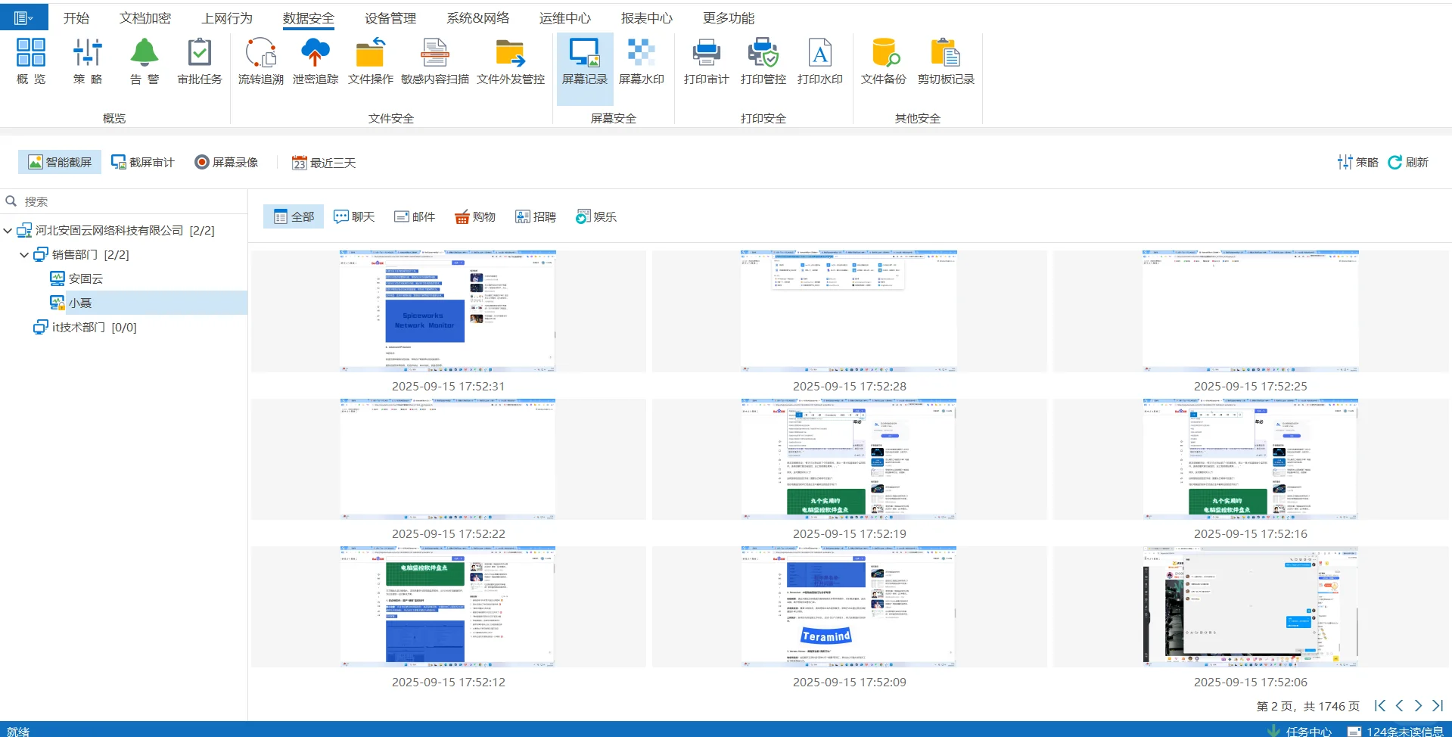Open 打印水印 print watermark

[820, 61]
